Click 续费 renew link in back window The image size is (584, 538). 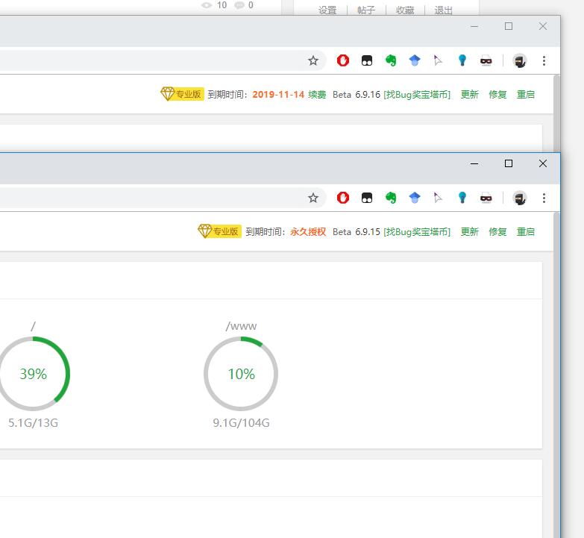(x=317, y=94)
